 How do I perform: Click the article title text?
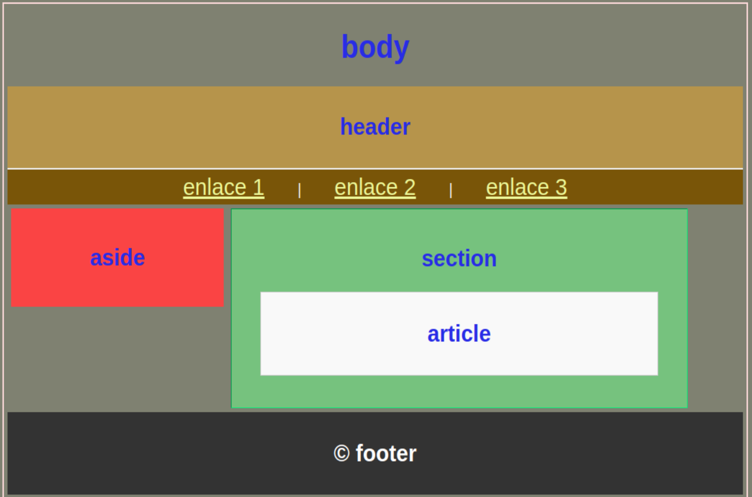pos(459,334)
